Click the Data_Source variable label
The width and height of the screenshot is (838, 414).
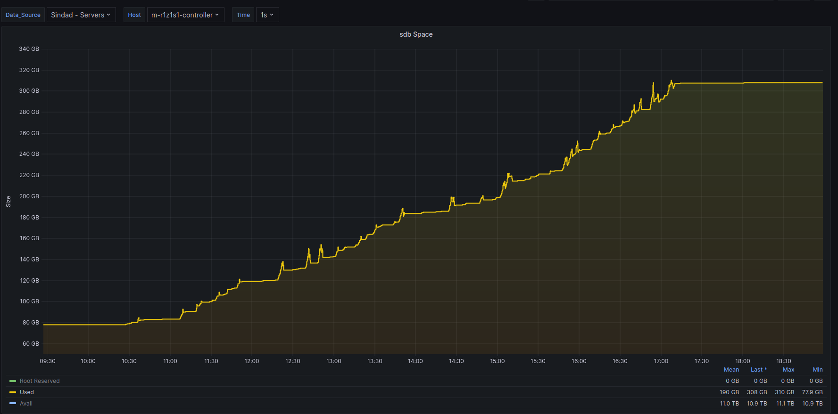[23, 15]
